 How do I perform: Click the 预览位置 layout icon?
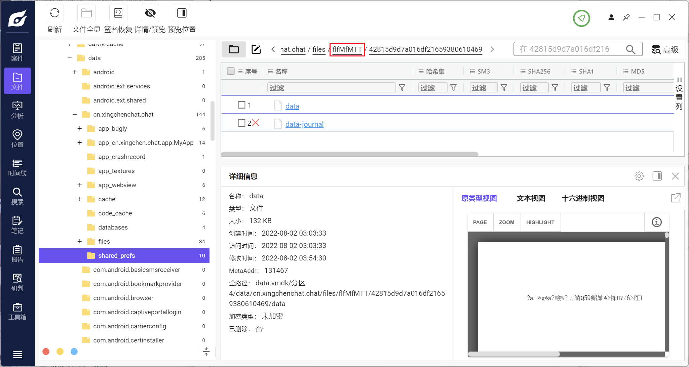click(182, 13)
